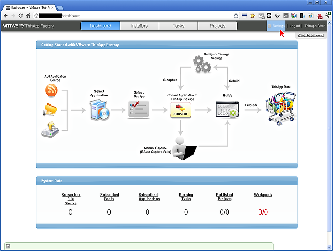333x251 pixels.
Task: Click the browser back arrow
Action: [6, 16]
